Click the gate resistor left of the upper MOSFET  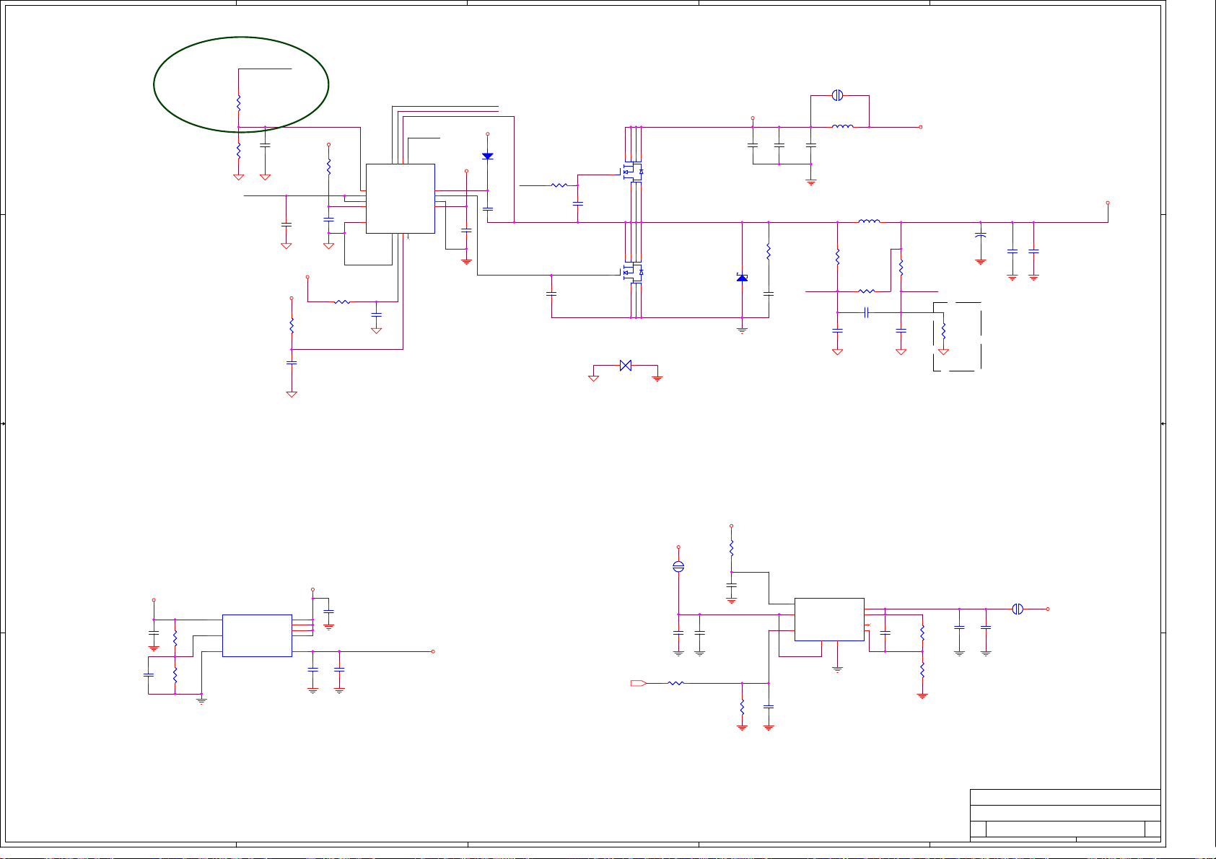tap(559, 185)
